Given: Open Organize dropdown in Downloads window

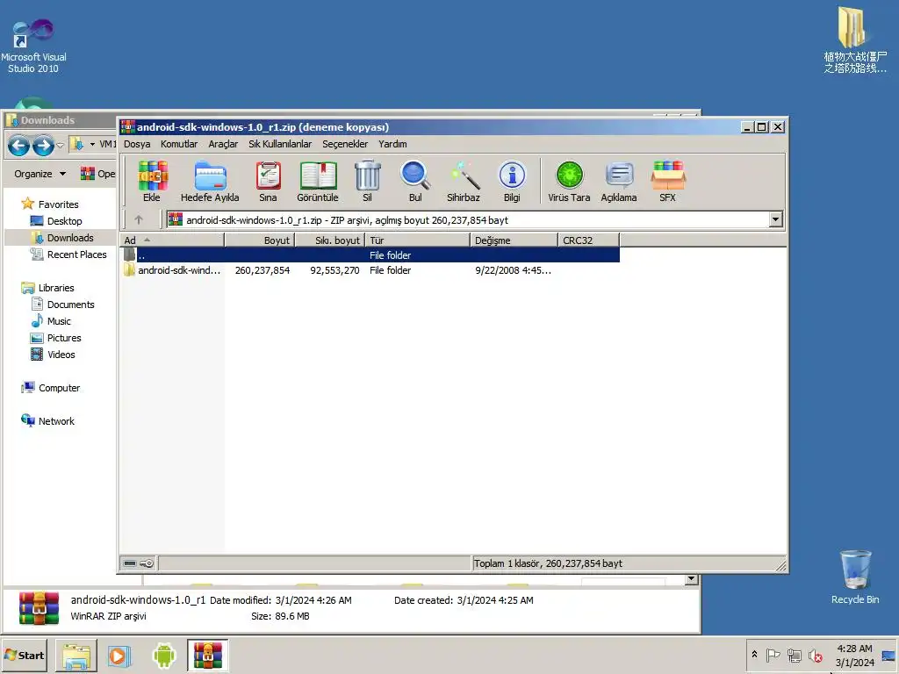Looking at the screenshot, I should click(40, 174).
